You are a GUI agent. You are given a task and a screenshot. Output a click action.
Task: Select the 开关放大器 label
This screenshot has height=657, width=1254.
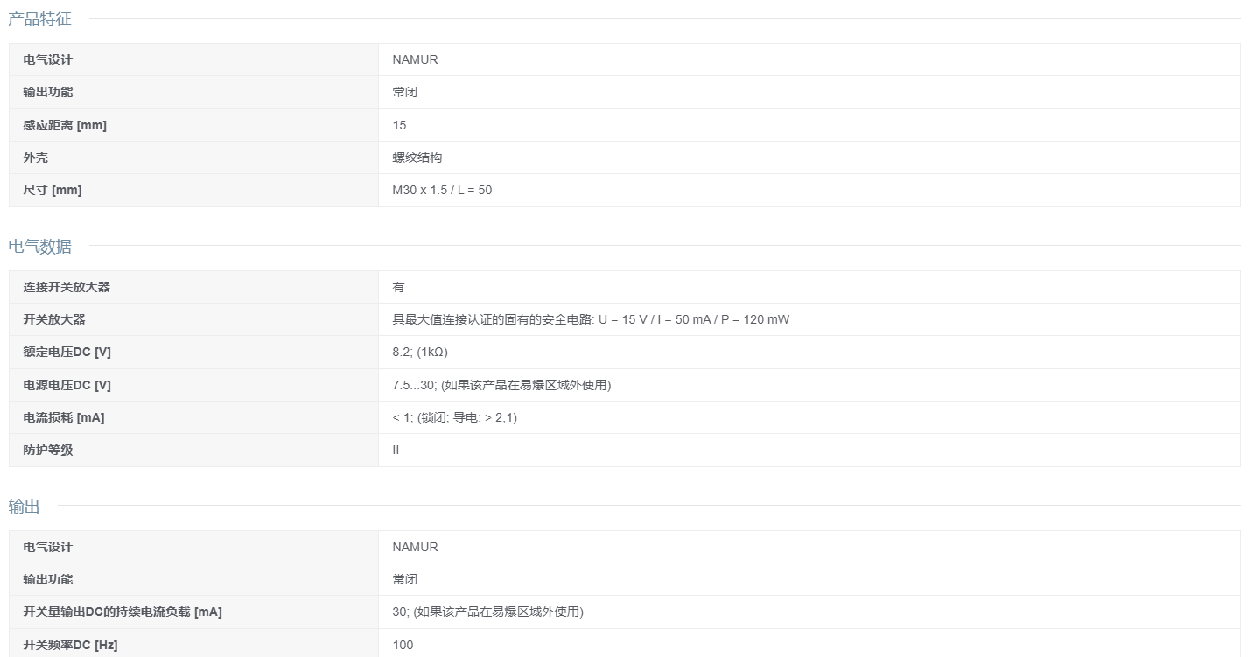(x=54, y=319)
